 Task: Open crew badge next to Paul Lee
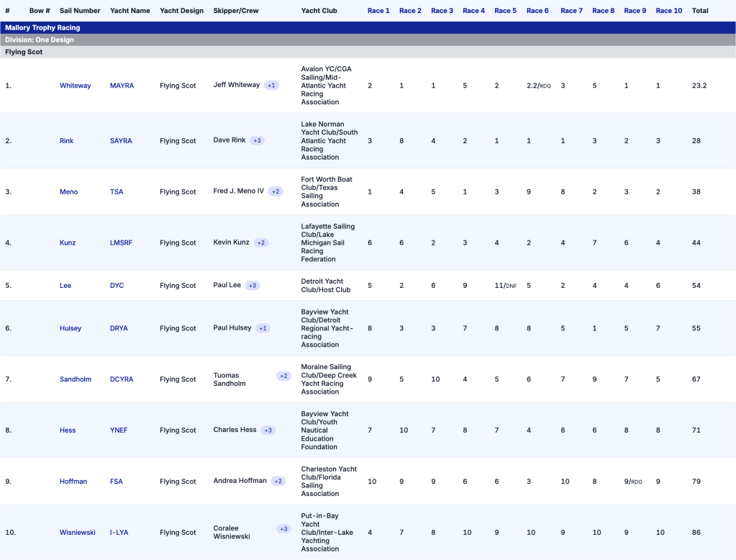[x=253, y=285]
